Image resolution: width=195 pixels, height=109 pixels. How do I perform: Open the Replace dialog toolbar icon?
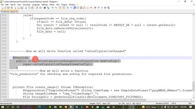[x=48, y=8]
